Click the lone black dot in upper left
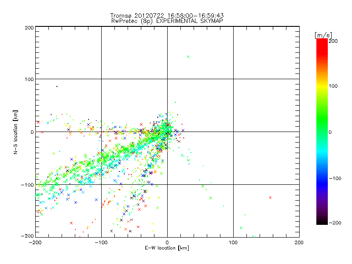This screenshot has width=352, height=264. (x=57, y=86)
